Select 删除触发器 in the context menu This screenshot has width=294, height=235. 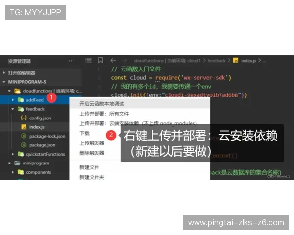click(x=92, y=153)
